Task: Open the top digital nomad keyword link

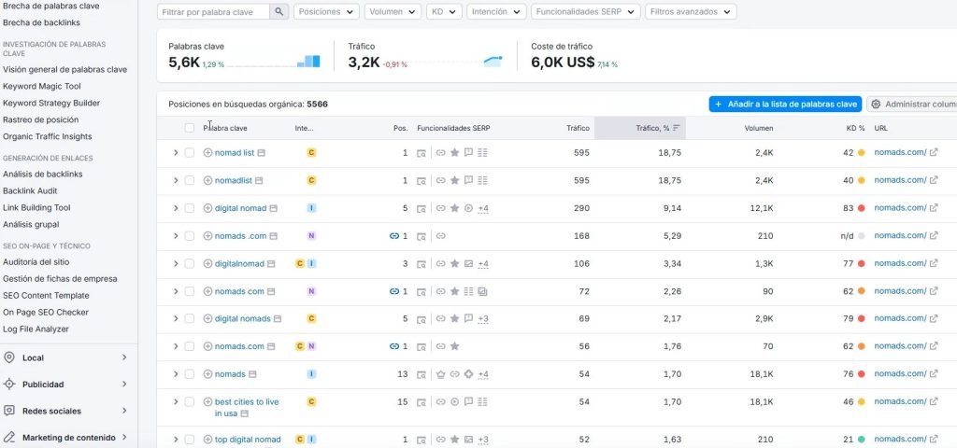Action: pyautogui.click(x=248, y=440)
